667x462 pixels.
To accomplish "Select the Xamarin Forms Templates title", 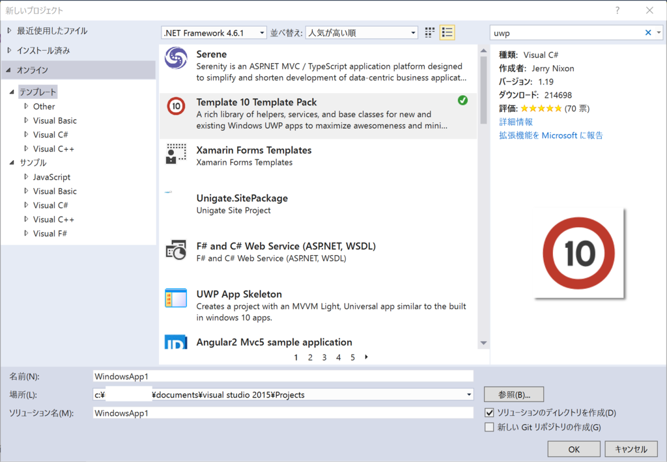I will click(x=254, y=150).
